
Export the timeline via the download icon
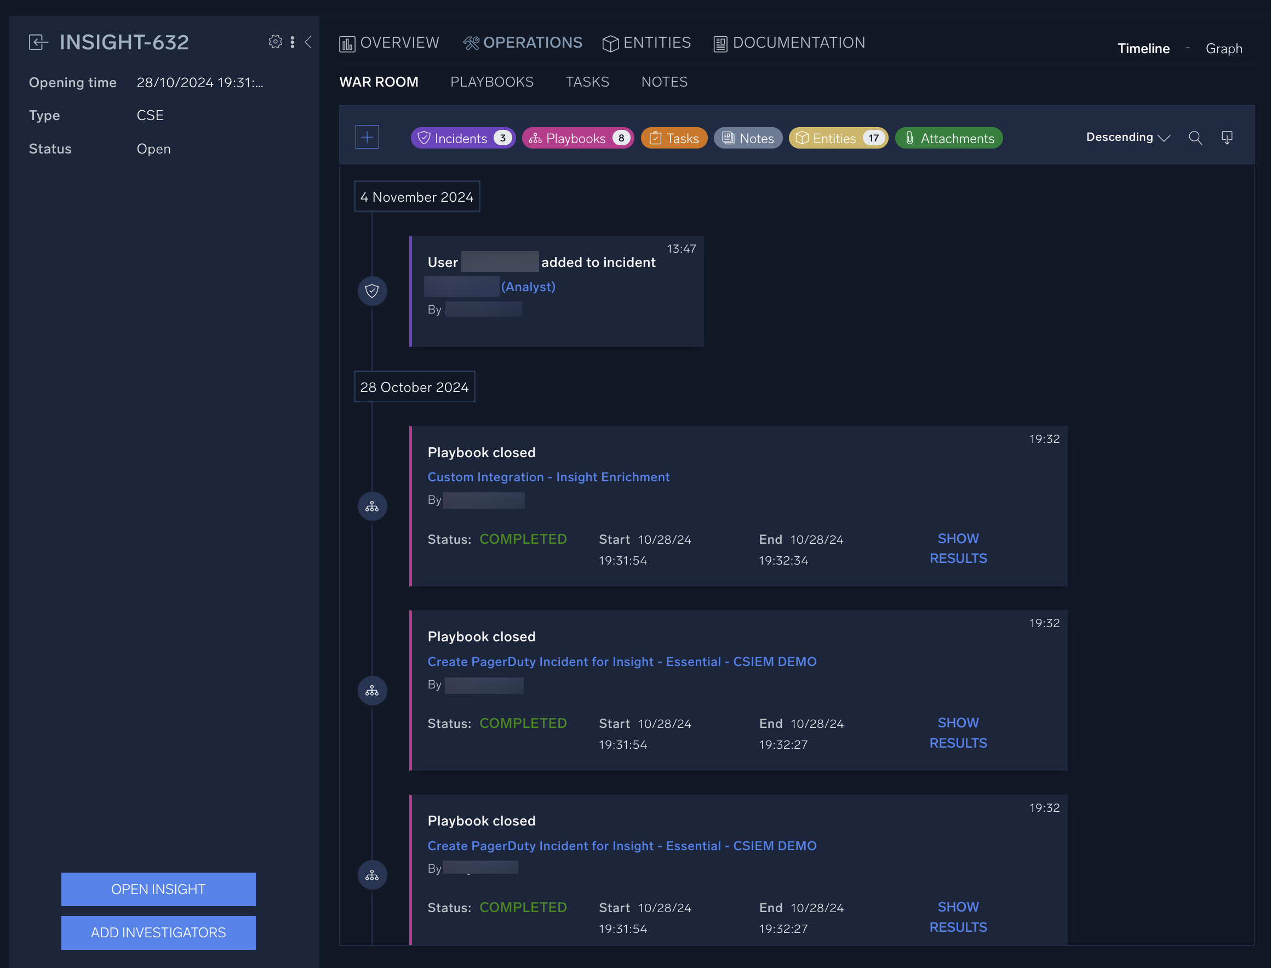click(1227, 138)
